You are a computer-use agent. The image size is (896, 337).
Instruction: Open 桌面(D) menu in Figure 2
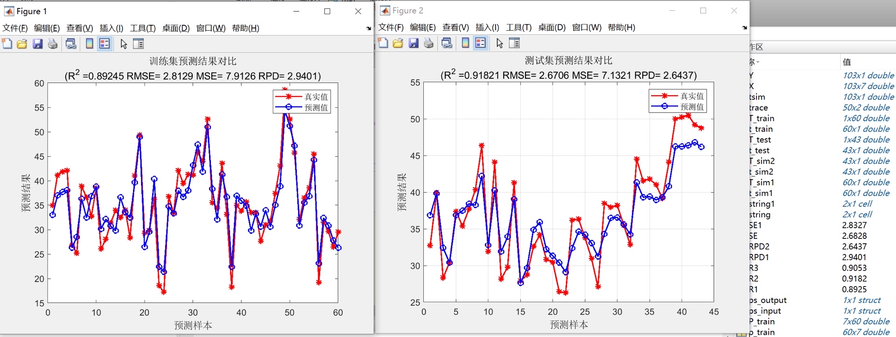(x=552, y=27)
